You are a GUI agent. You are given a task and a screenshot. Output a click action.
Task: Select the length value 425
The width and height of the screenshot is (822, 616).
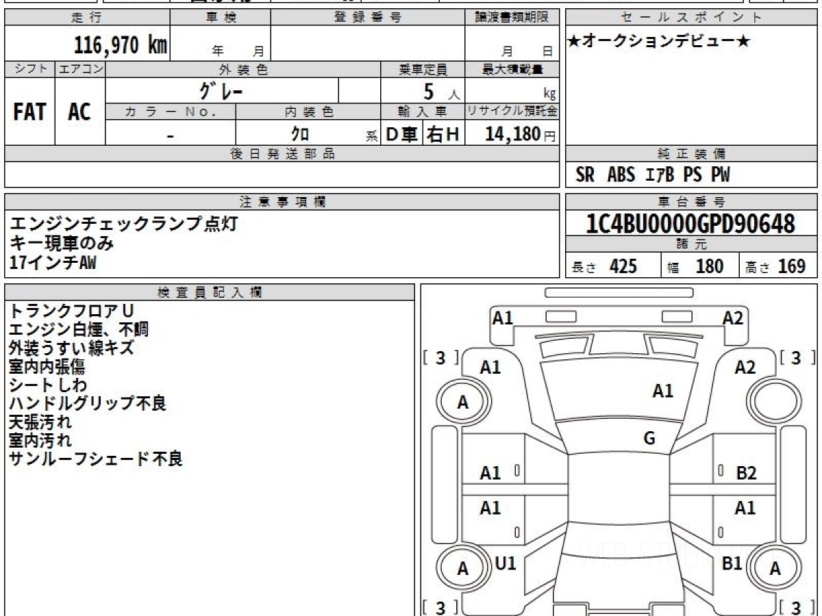pos(623,266)
